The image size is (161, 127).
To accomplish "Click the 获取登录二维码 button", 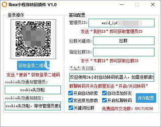I will point(33,66).
